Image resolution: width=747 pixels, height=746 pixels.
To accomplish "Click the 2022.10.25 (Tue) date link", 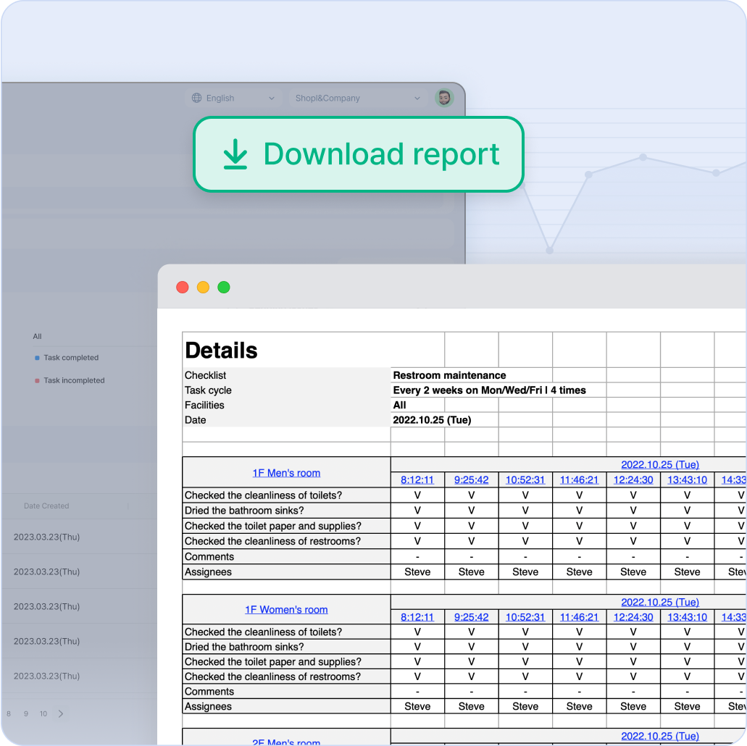I will [x=660, y=464].
